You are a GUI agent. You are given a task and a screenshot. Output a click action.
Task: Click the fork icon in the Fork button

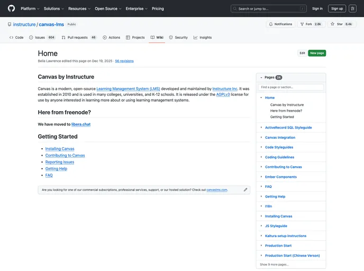(302, 24)
